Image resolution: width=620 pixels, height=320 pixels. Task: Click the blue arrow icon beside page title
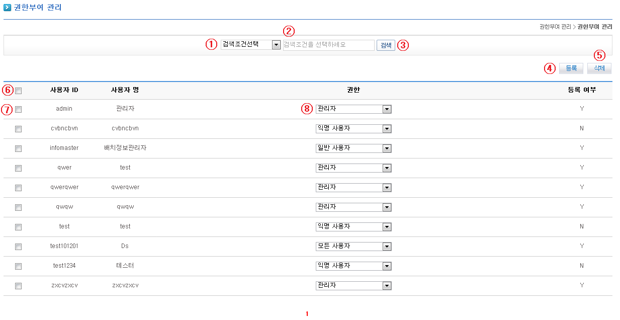8,8
